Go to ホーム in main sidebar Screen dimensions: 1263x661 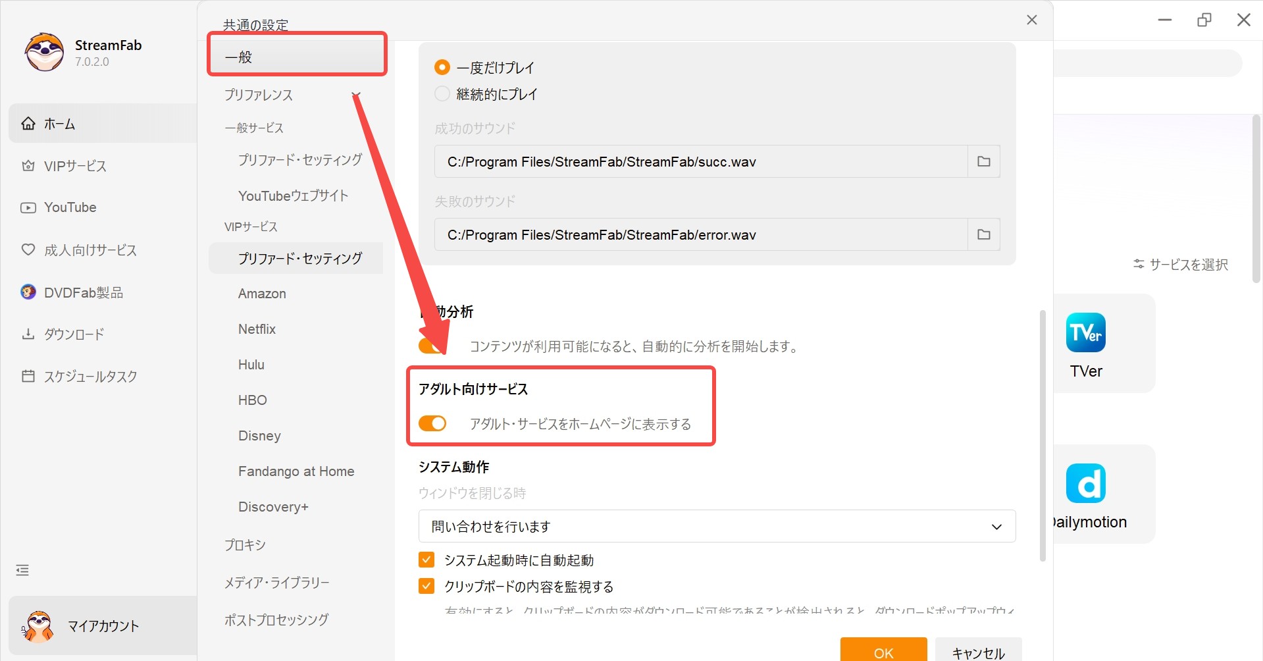pyautogui.click(x=103, y=123)
